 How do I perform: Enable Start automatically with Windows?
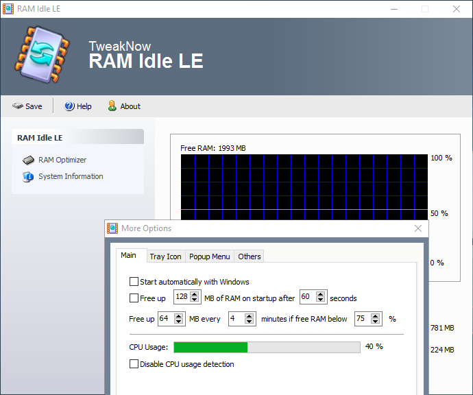coord(134,282)
